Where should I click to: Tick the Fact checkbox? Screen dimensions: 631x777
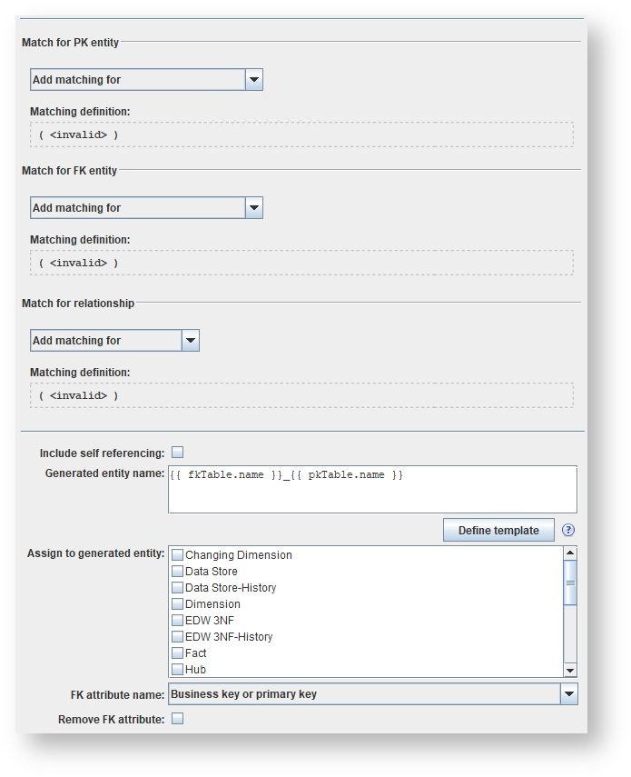[178, 653]
